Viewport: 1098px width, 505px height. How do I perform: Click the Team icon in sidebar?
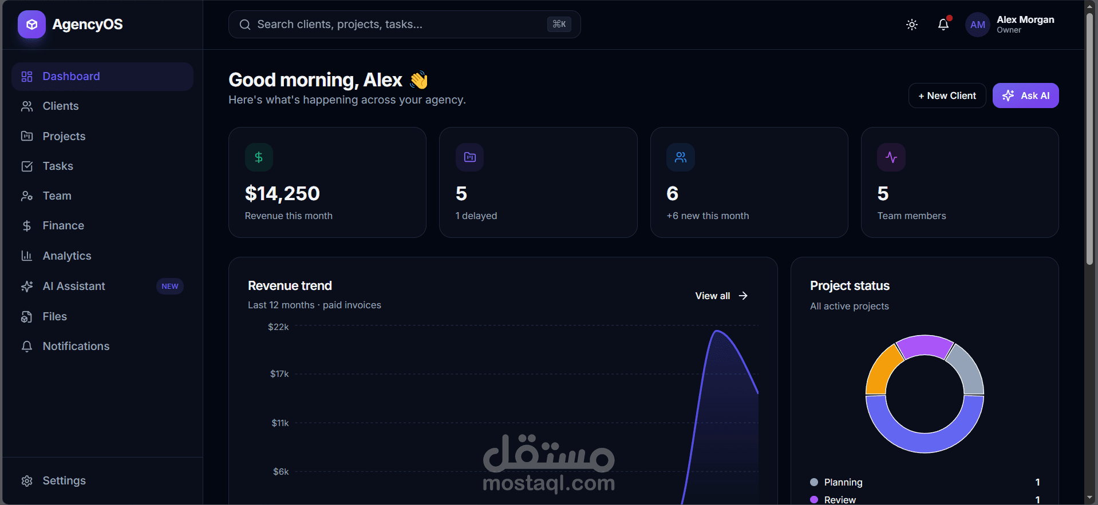click(x=27, y=196)
